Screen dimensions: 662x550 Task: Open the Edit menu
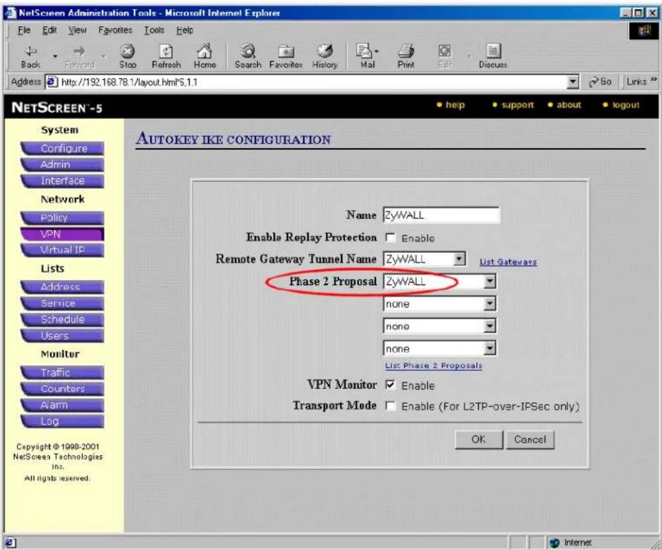point(49,30)
